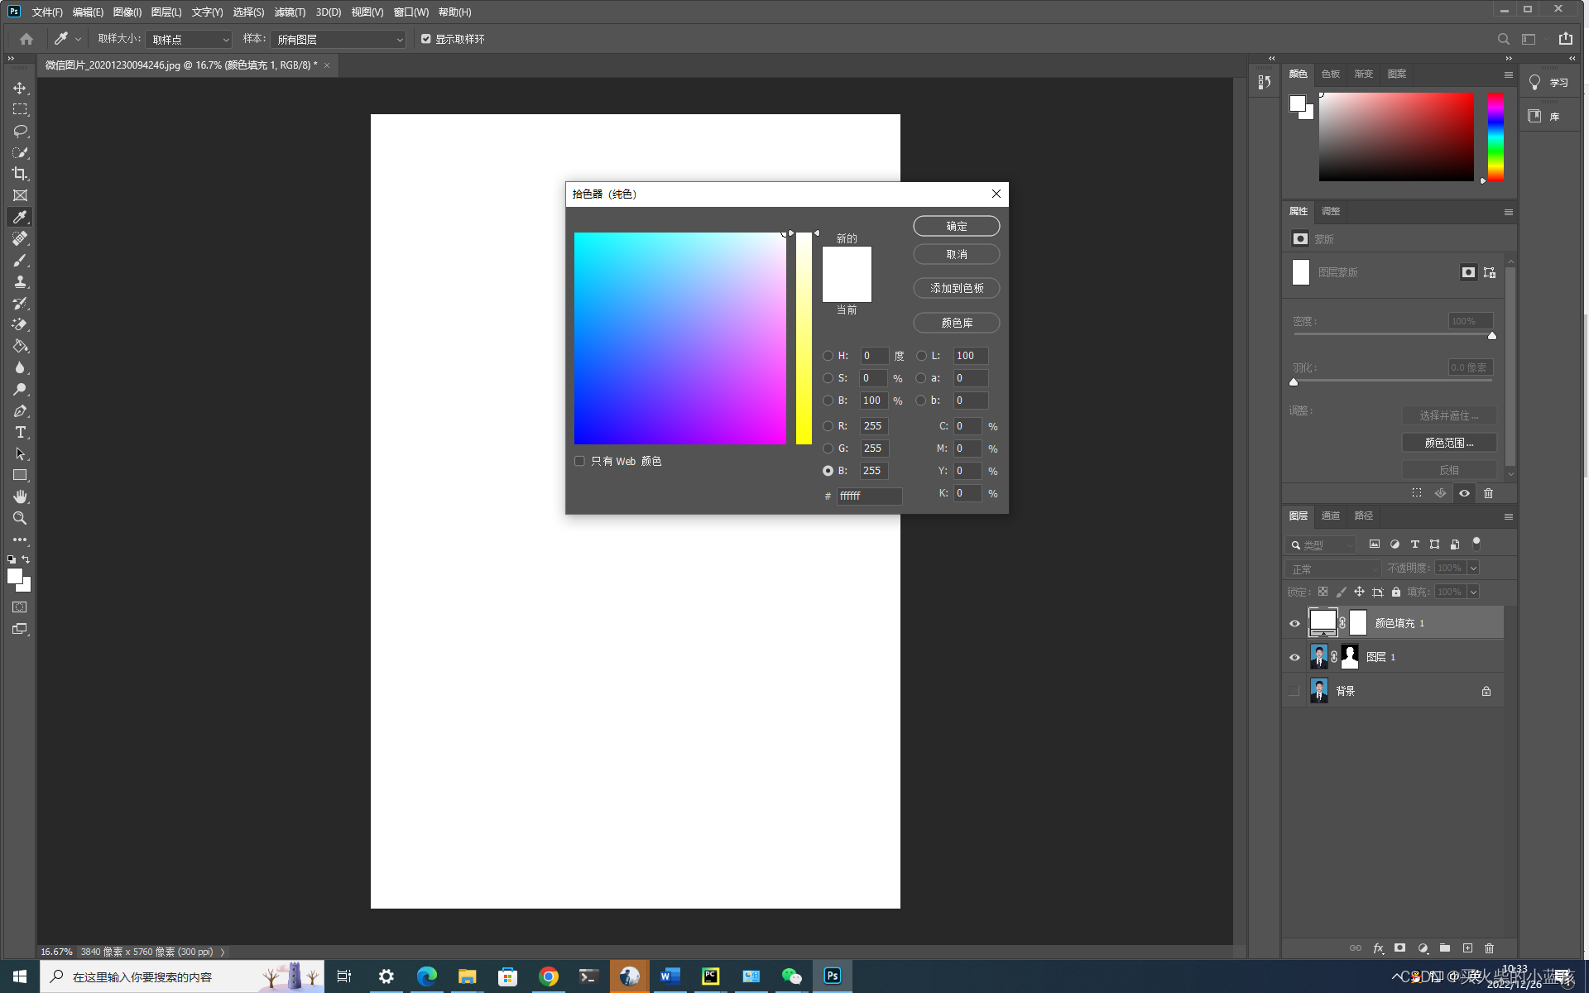This screenshot has height=993, width=1589.
Task: Select the Zoom tool in toolbar
Action: click(20, 518)
